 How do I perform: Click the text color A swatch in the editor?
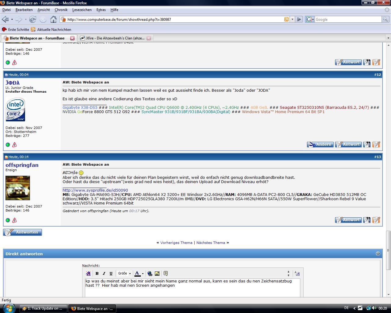pos(137,274)
